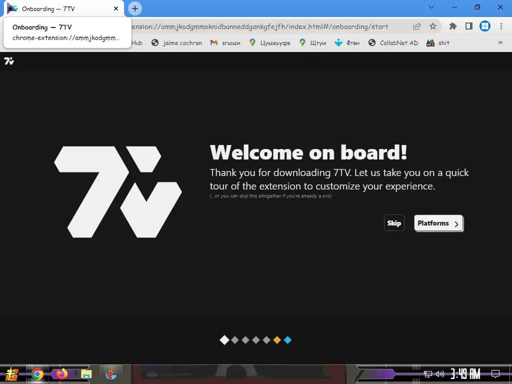512x384 pixels.
Task: Open the Gmail згыын bookmark
Action: [225, 43]
